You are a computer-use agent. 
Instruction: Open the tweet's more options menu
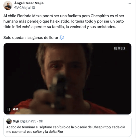point(129,3)
